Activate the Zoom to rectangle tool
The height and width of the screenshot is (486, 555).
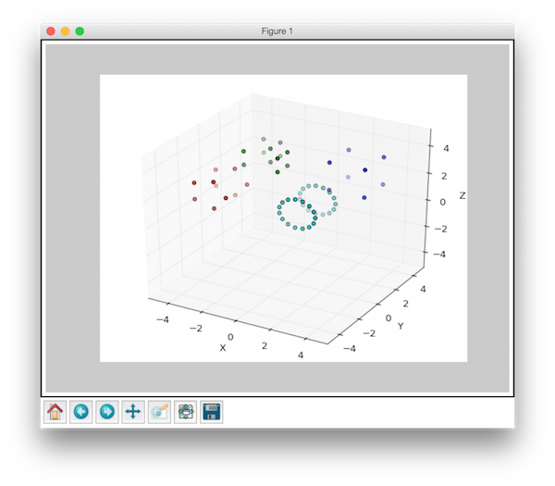(x=158, y=411)
